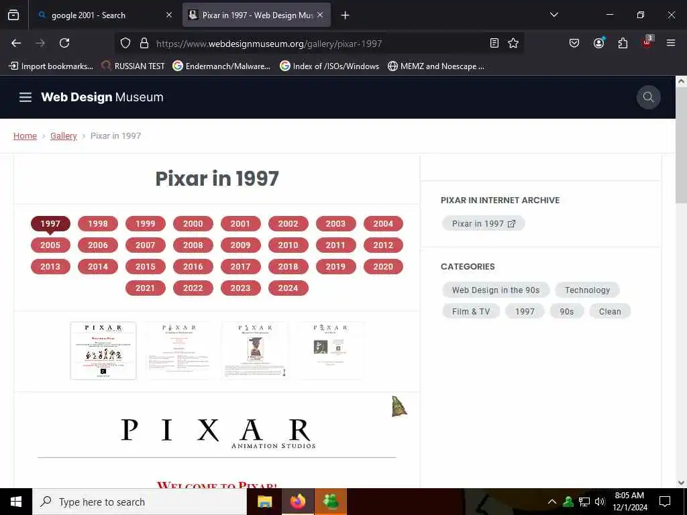Go back to the previous page

tap(16, 43)
